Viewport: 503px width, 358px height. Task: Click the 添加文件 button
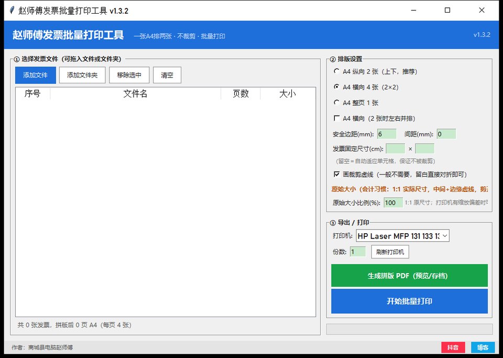tap(35, 75)
